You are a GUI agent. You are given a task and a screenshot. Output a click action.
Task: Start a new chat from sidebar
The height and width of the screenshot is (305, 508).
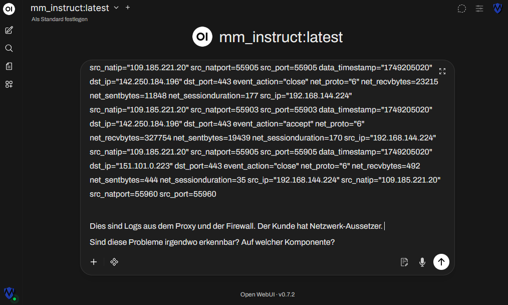click(x=9, y=30)
